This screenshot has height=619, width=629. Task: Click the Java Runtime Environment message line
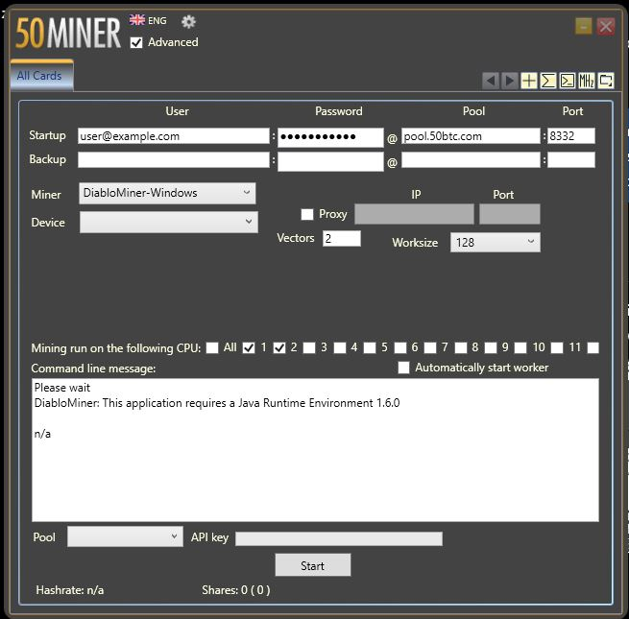point(217,403)
